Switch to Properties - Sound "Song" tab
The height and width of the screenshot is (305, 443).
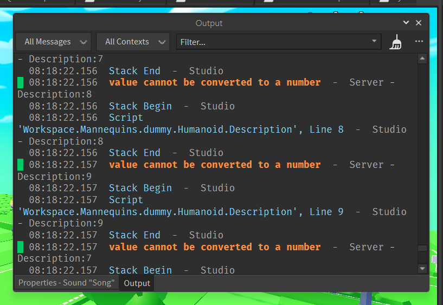66,283
